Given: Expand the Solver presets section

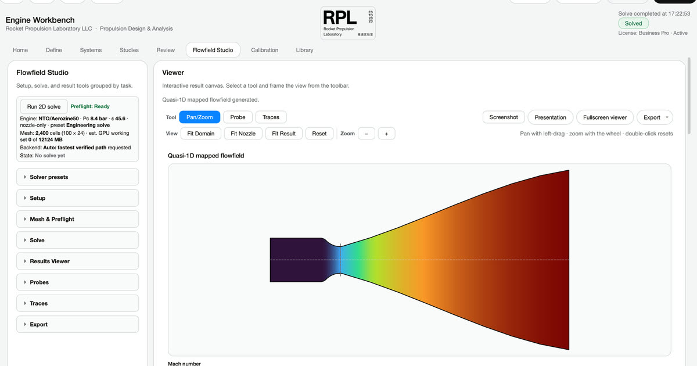Looking at the screenshot, I should click(x=77, y=177).
